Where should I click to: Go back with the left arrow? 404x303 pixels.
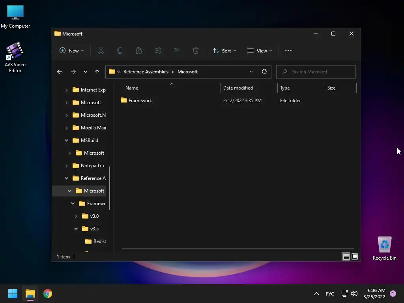tap(60, 72)
